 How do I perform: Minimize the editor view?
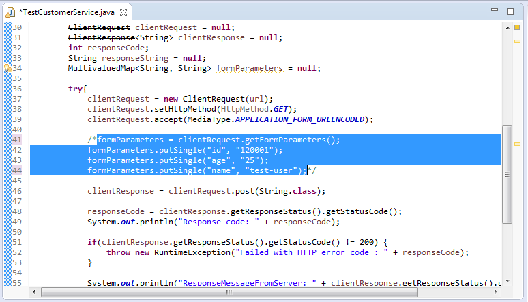coord(495,10)
